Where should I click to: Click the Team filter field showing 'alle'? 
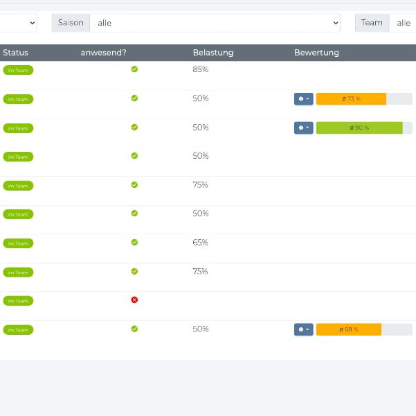403,23
